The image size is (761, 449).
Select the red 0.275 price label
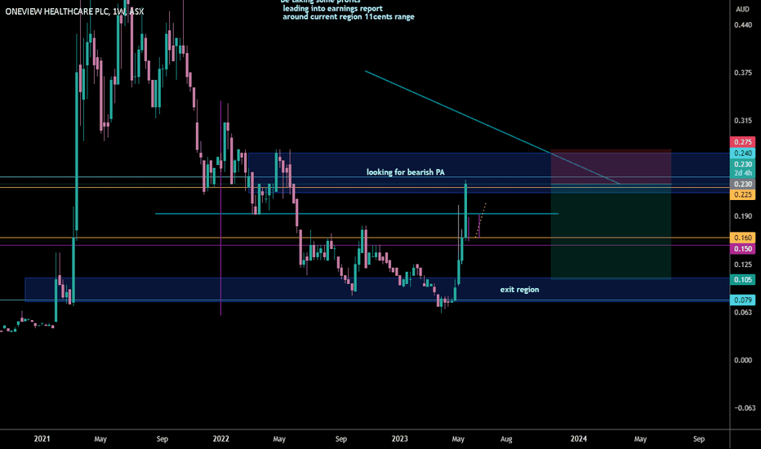[x=742, y=142]
